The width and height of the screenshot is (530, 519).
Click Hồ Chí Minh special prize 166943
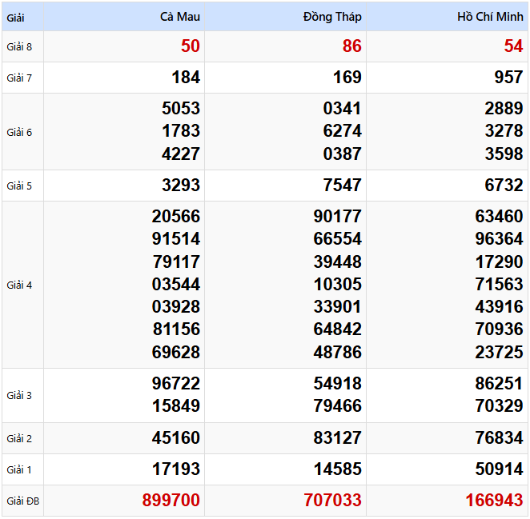494,501
